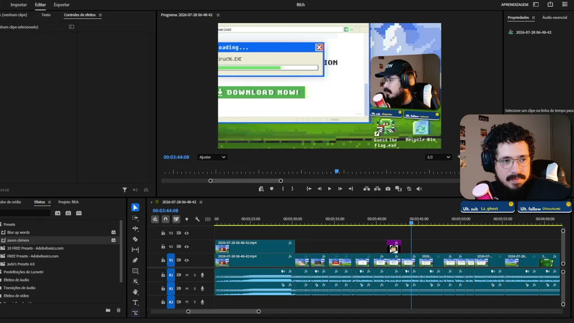The image size is (574, 323).
Task: Add a marker in the timeline header
Action: point(187,219)
